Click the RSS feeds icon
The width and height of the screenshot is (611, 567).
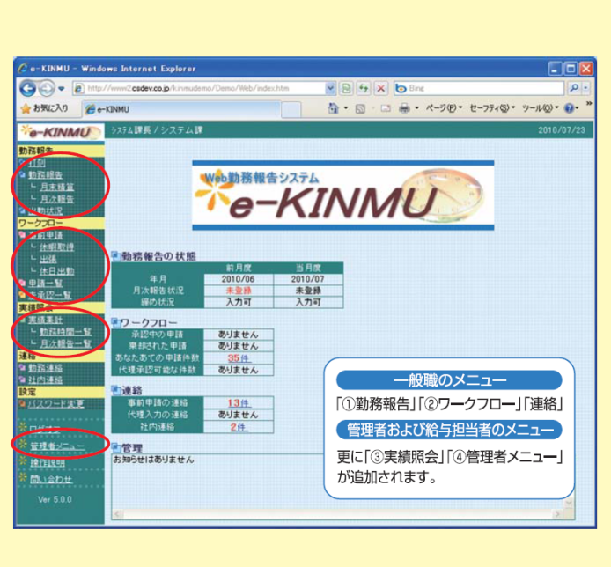[x=360, y=108]
